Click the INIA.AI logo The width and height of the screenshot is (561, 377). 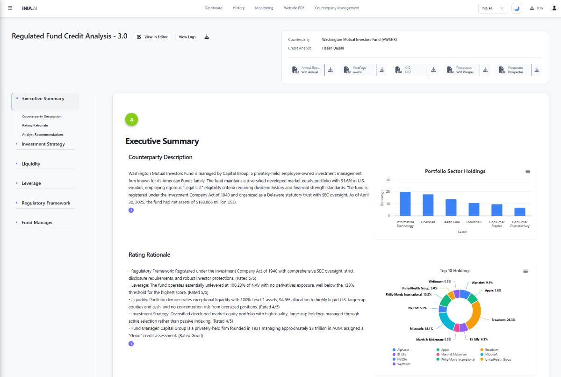coord(29,8)
